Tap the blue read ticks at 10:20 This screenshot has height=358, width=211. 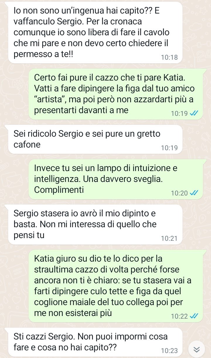click(194, 193)
